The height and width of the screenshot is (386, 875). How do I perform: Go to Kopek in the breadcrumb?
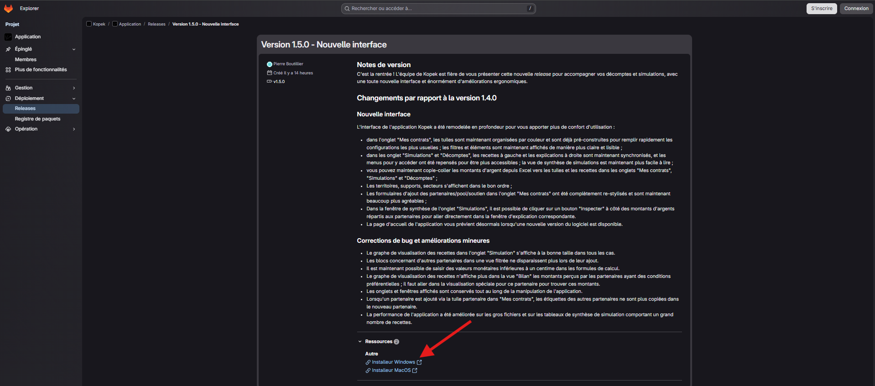(99, 24)
